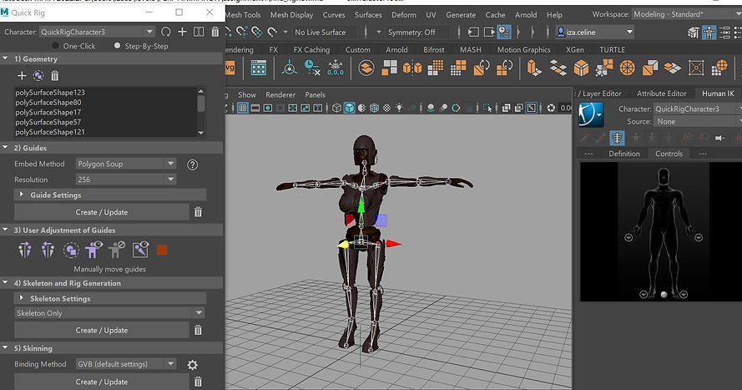The height and width of the screenshot is (390, 742).
Task: Open skinning binding options gear
Action: point(192,365)
